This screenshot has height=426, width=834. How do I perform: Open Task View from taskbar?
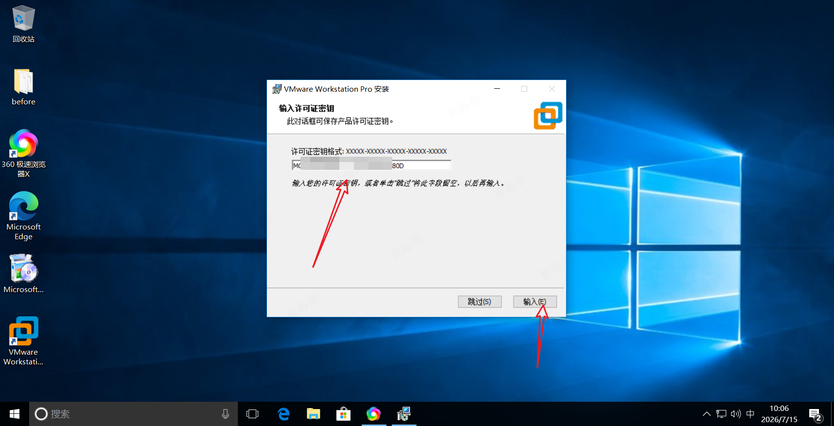click(x=252, y=414)
